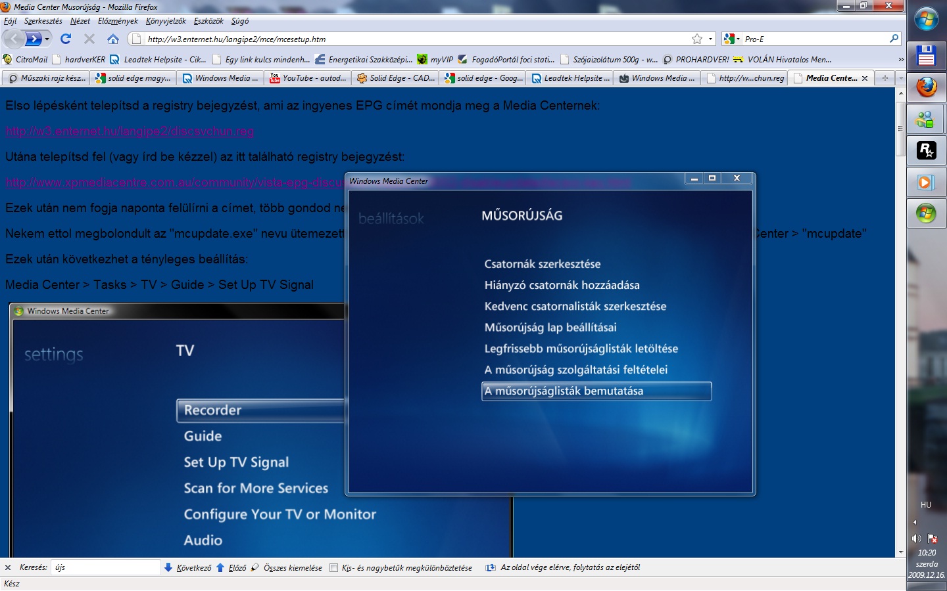Toggle Összes kiemelése highlight all
This screenshot has height=591, width=947.
click(x=287, y=567)
